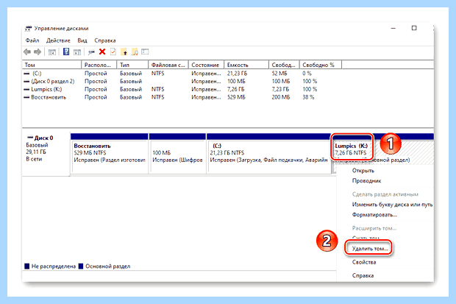Select the (C:) 21,23 ГБ NTFS partition block

[x=268, y=153]
